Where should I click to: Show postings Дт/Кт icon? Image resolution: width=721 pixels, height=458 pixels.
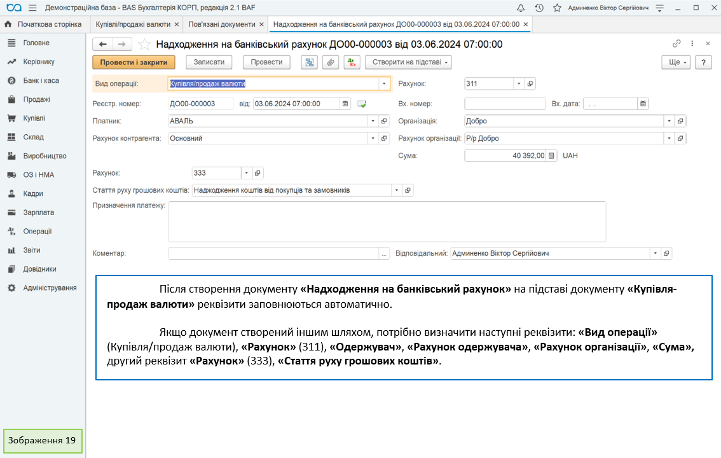click(x=352, y=62)
